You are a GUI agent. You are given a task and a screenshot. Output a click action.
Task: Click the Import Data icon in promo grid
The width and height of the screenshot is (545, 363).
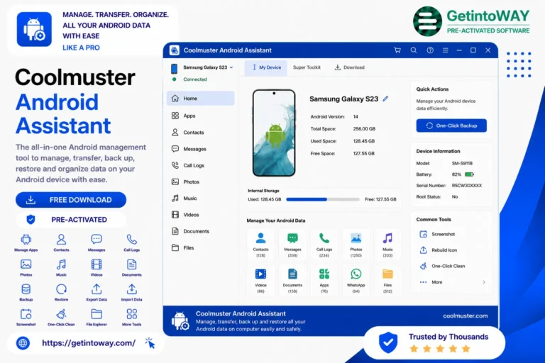pyautogui.click(x=132, y=289)
